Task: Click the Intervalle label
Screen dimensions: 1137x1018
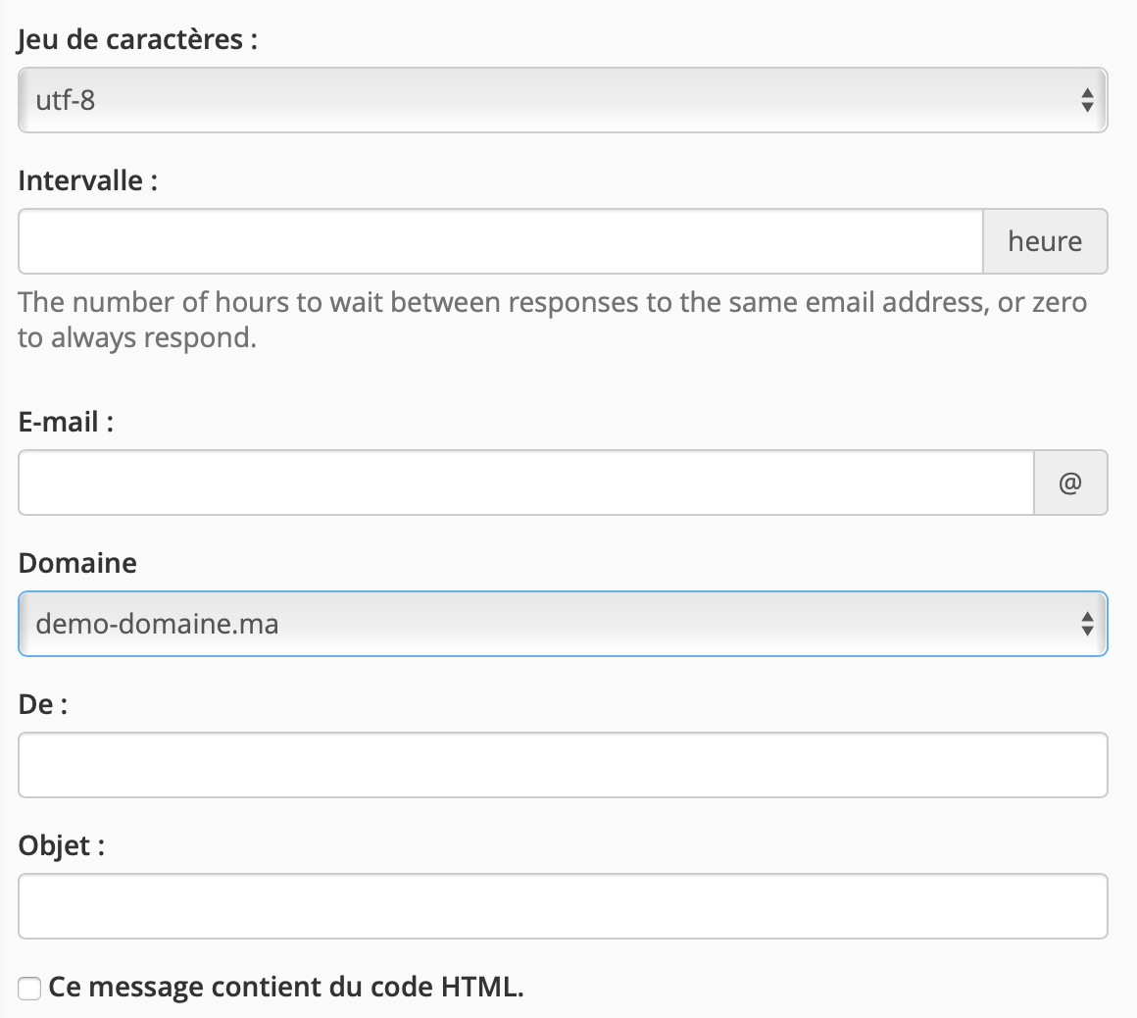Action: pyautogui.click(x=88, y=180)
